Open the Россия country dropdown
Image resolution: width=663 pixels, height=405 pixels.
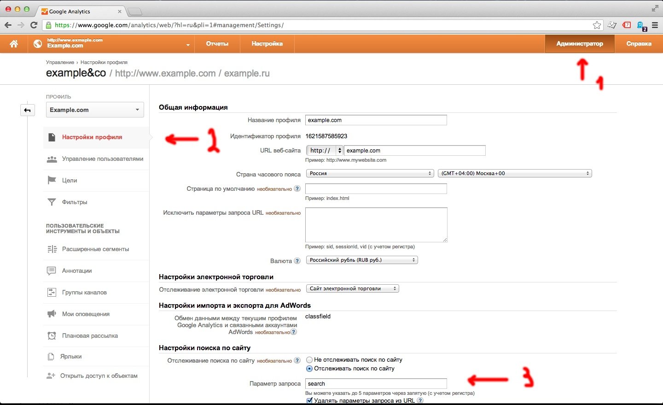coord(370,173)
